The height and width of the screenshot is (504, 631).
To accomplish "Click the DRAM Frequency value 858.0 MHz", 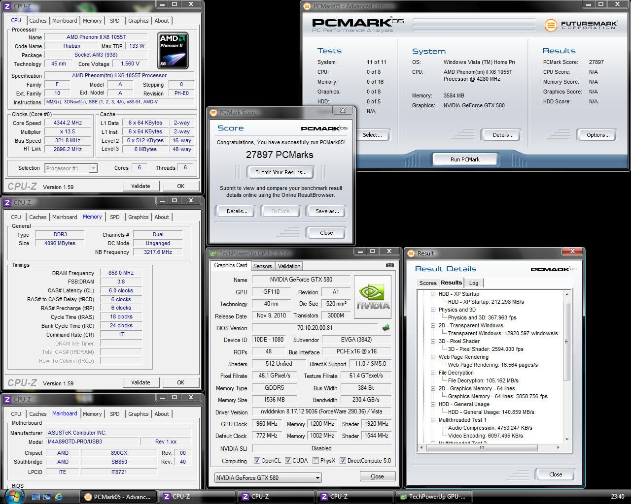I will [121, 273].
